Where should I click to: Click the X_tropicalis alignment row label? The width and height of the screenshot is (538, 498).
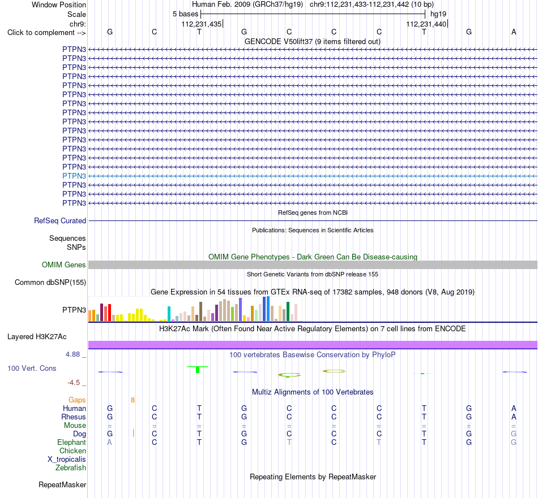click(x=67, y=460)
